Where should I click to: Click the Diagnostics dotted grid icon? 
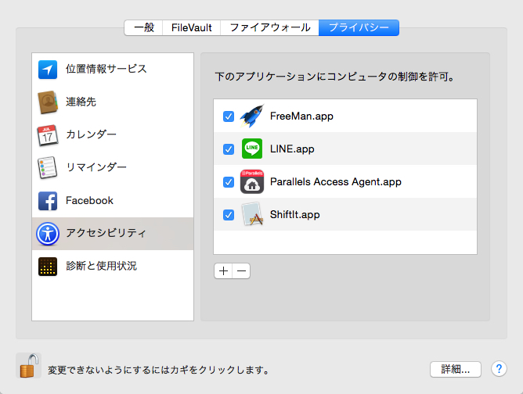click(48, 267)
